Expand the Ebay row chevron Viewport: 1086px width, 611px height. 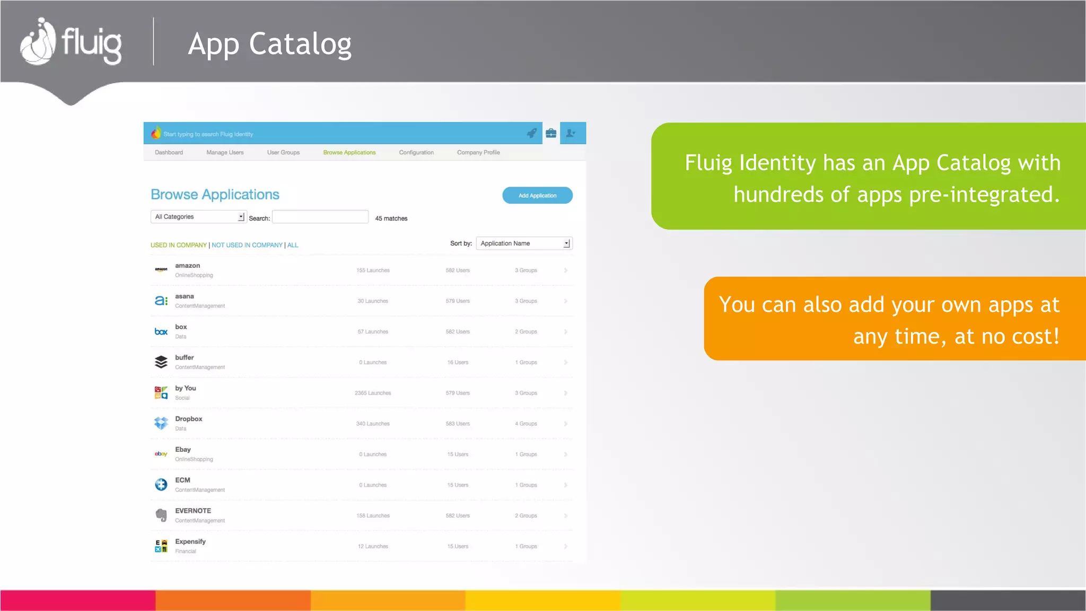coord(566,455)
